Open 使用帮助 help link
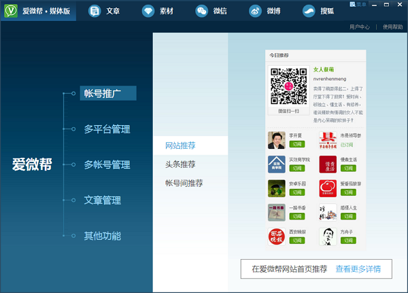The image size is (408, 293). point(392,27)
